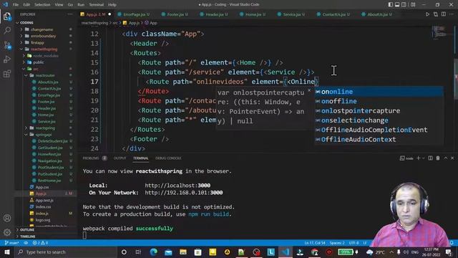
Task: Select onselectionchange suggestion
Action: coord(379,120)
